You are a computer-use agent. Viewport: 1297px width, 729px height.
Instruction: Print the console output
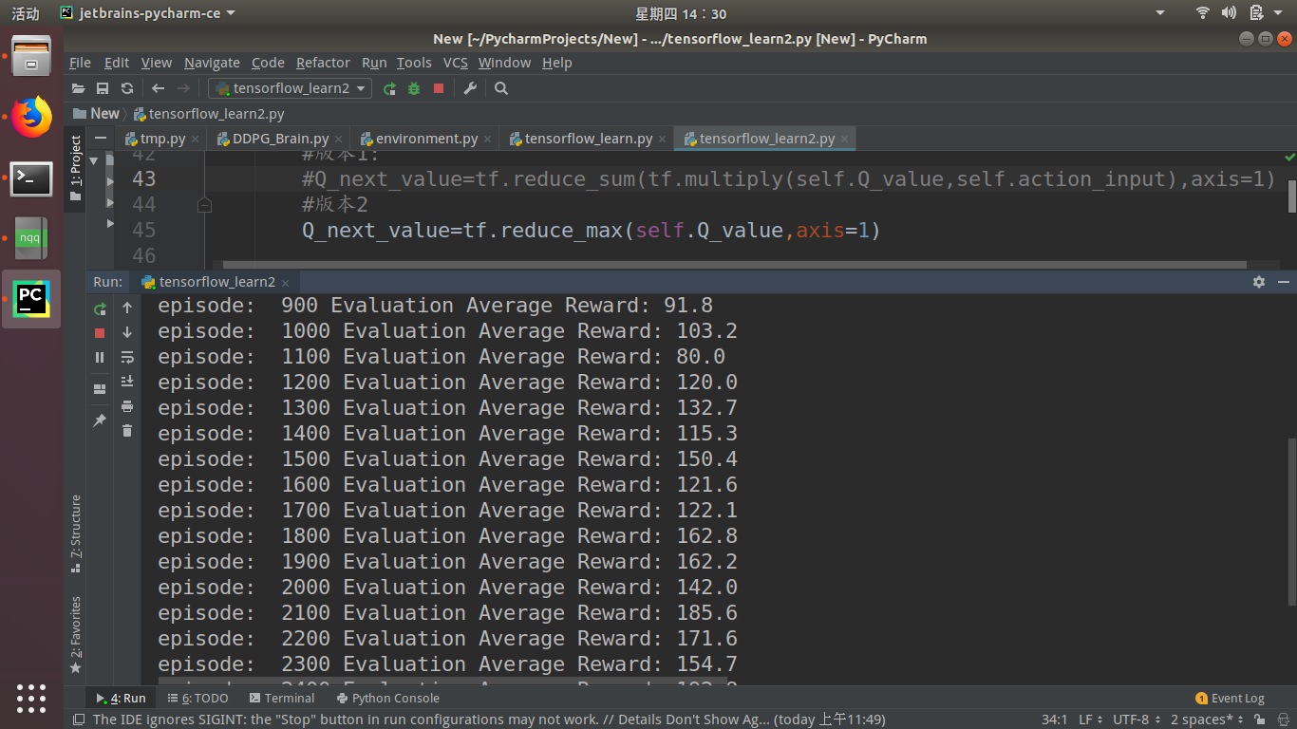coord(127,406)
